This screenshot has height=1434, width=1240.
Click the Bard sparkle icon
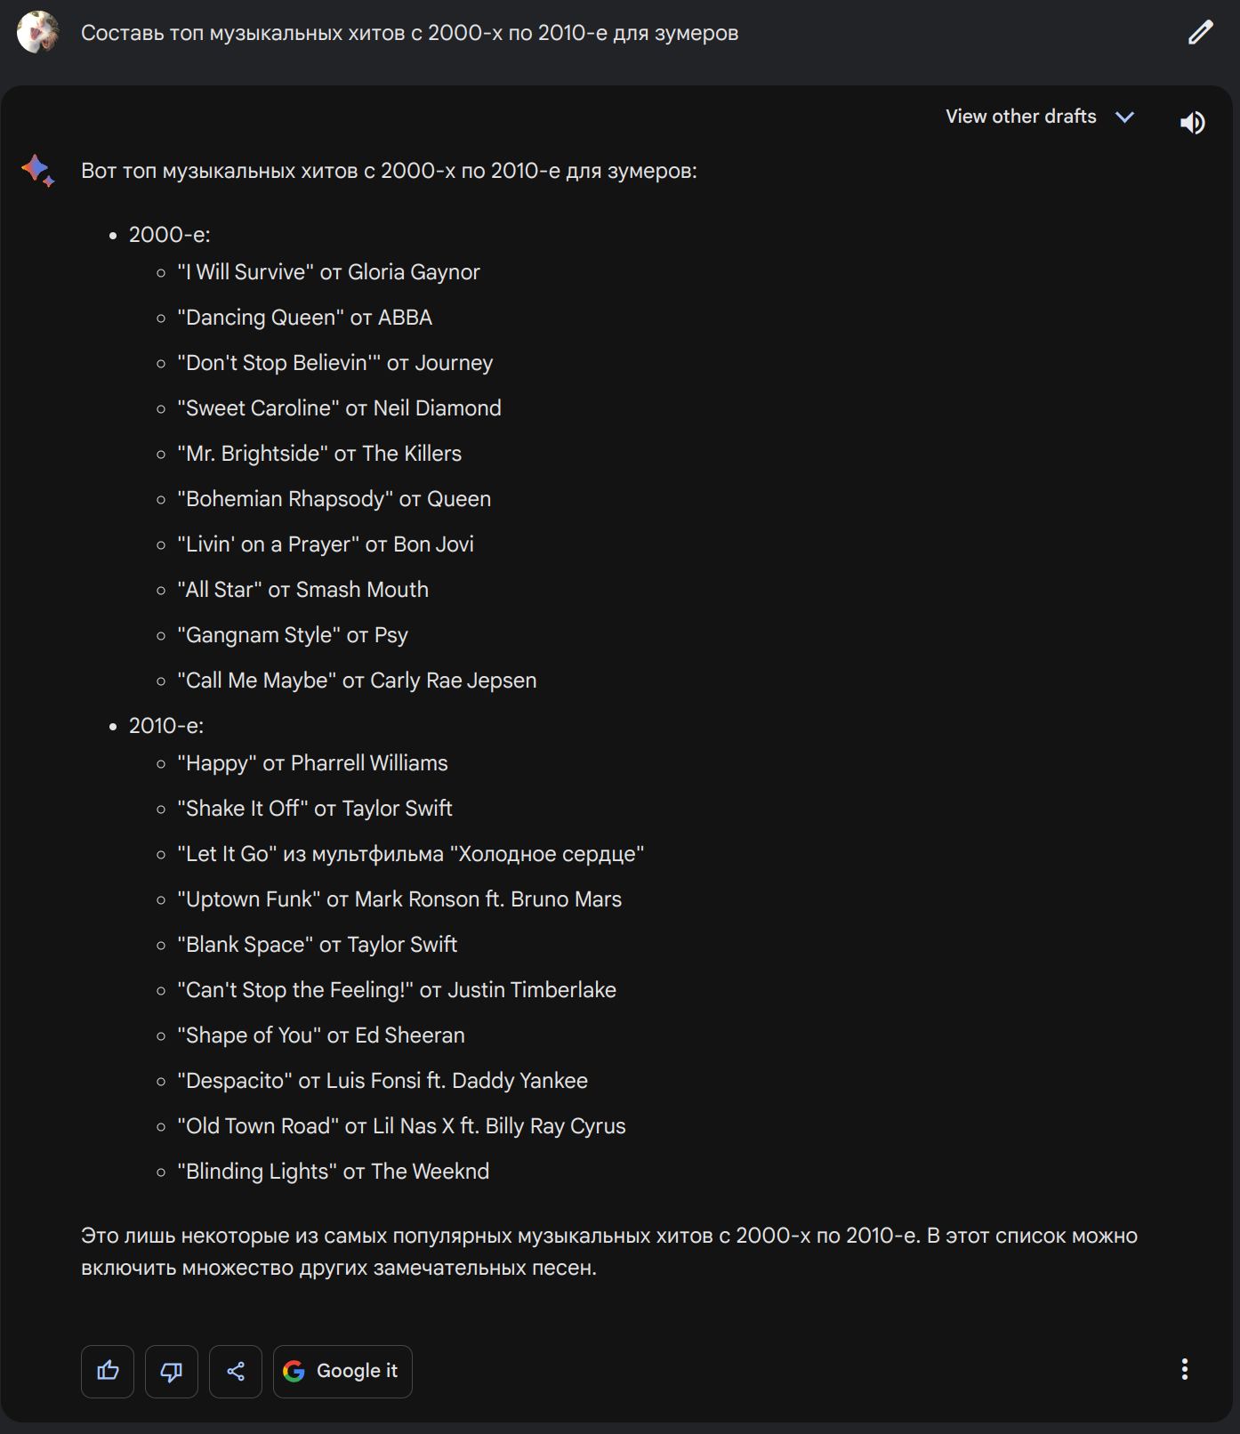(x=37, y=170)
